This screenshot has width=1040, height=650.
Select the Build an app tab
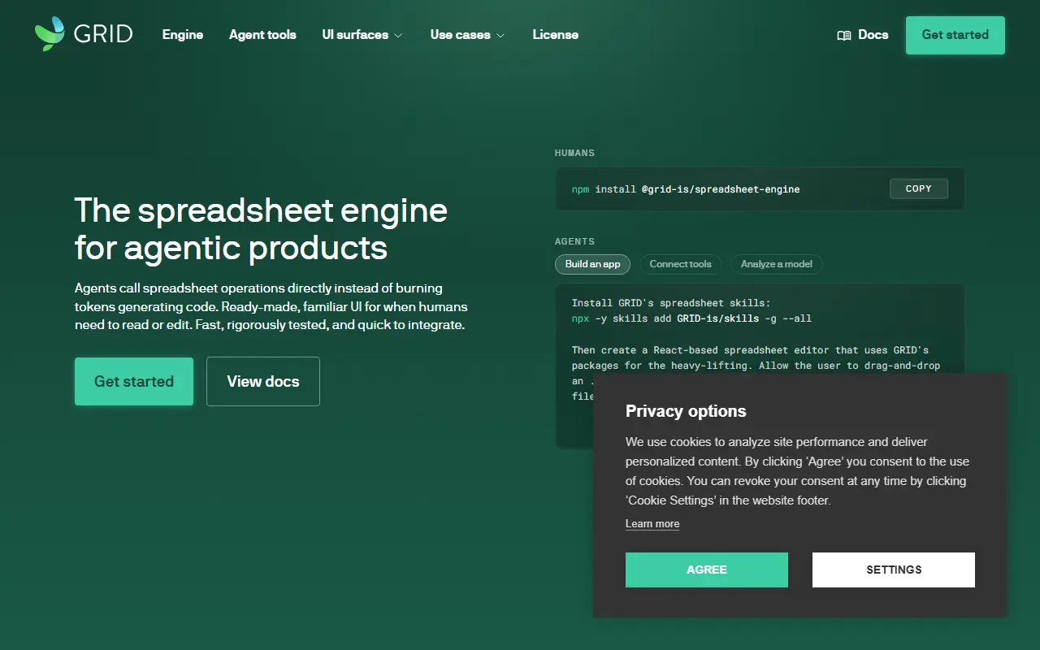tap(593, 264)
